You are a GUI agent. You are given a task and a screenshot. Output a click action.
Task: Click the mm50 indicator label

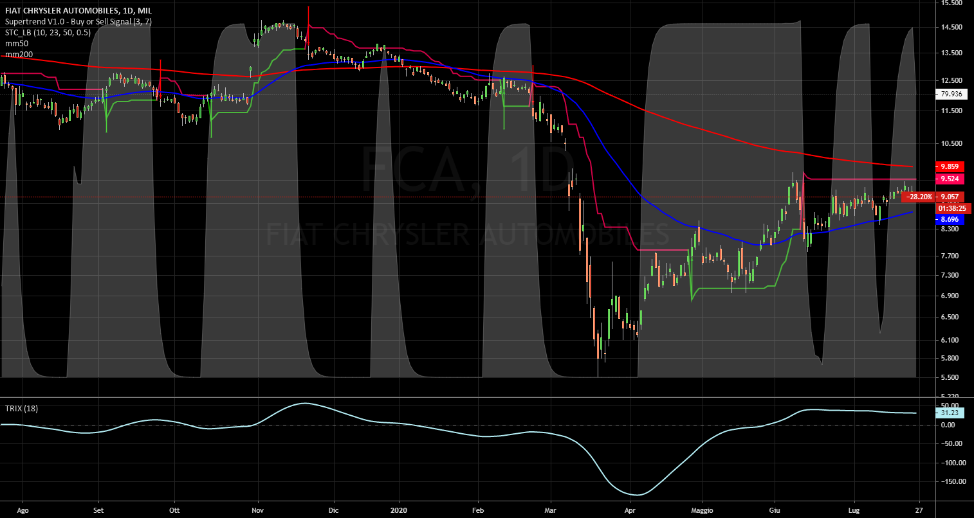point(17,44)
